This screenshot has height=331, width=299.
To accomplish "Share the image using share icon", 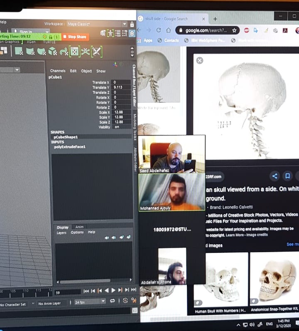I will [274, 176].
